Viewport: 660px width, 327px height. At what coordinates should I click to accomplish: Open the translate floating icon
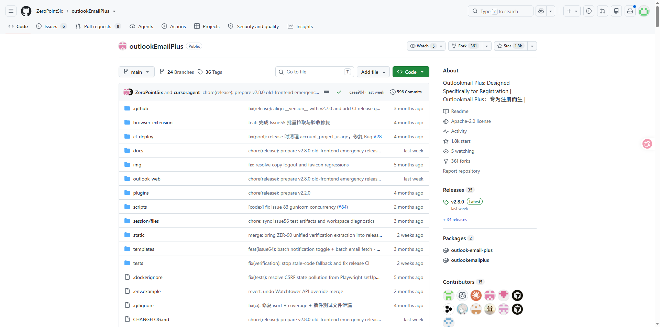(647, 144)
